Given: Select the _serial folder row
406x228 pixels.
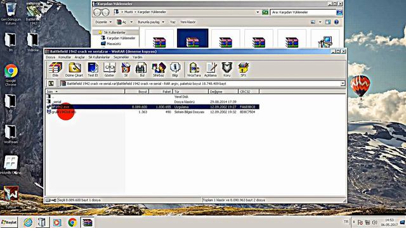Looking at the screenshot, I should pos(153,102).
